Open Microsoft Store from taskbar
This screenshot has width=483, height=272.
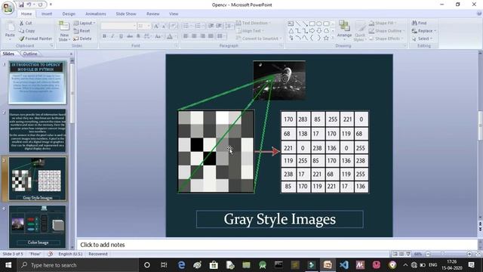tap(214, 265)
